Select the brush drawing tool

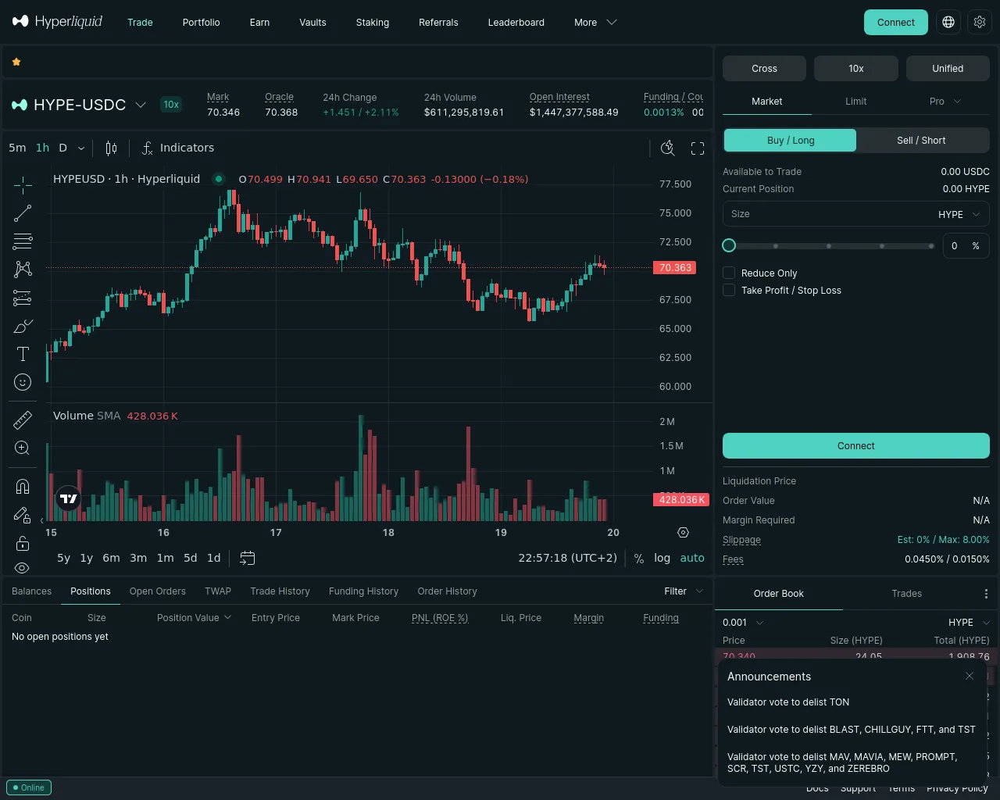tap(23, 326)
